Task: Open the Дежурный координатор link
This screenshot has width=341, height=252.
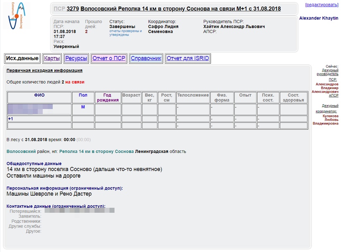Action: (330, 108)
